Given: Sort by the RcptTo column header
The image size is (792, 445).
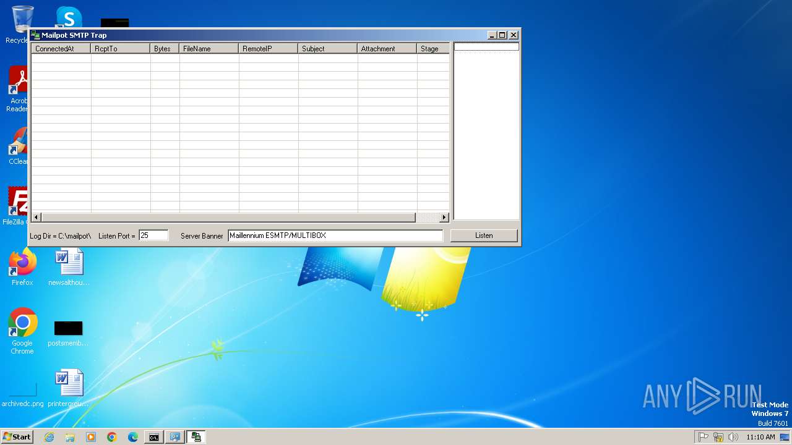Looking at the screenshot, I should pos(121,48).
